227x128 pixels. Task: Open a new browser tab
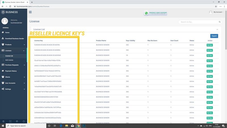[x=32, y=2]
